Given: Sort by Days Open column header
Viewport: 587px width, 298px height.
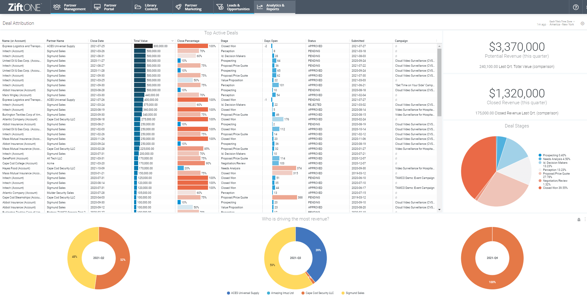Looking at the screenshot, I should 271,41.
